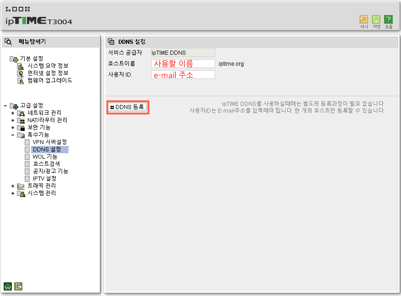This screenshot has height=296, width=401.
Task: Select VPN 서버설정 in the menu
Action: point(50,142)
